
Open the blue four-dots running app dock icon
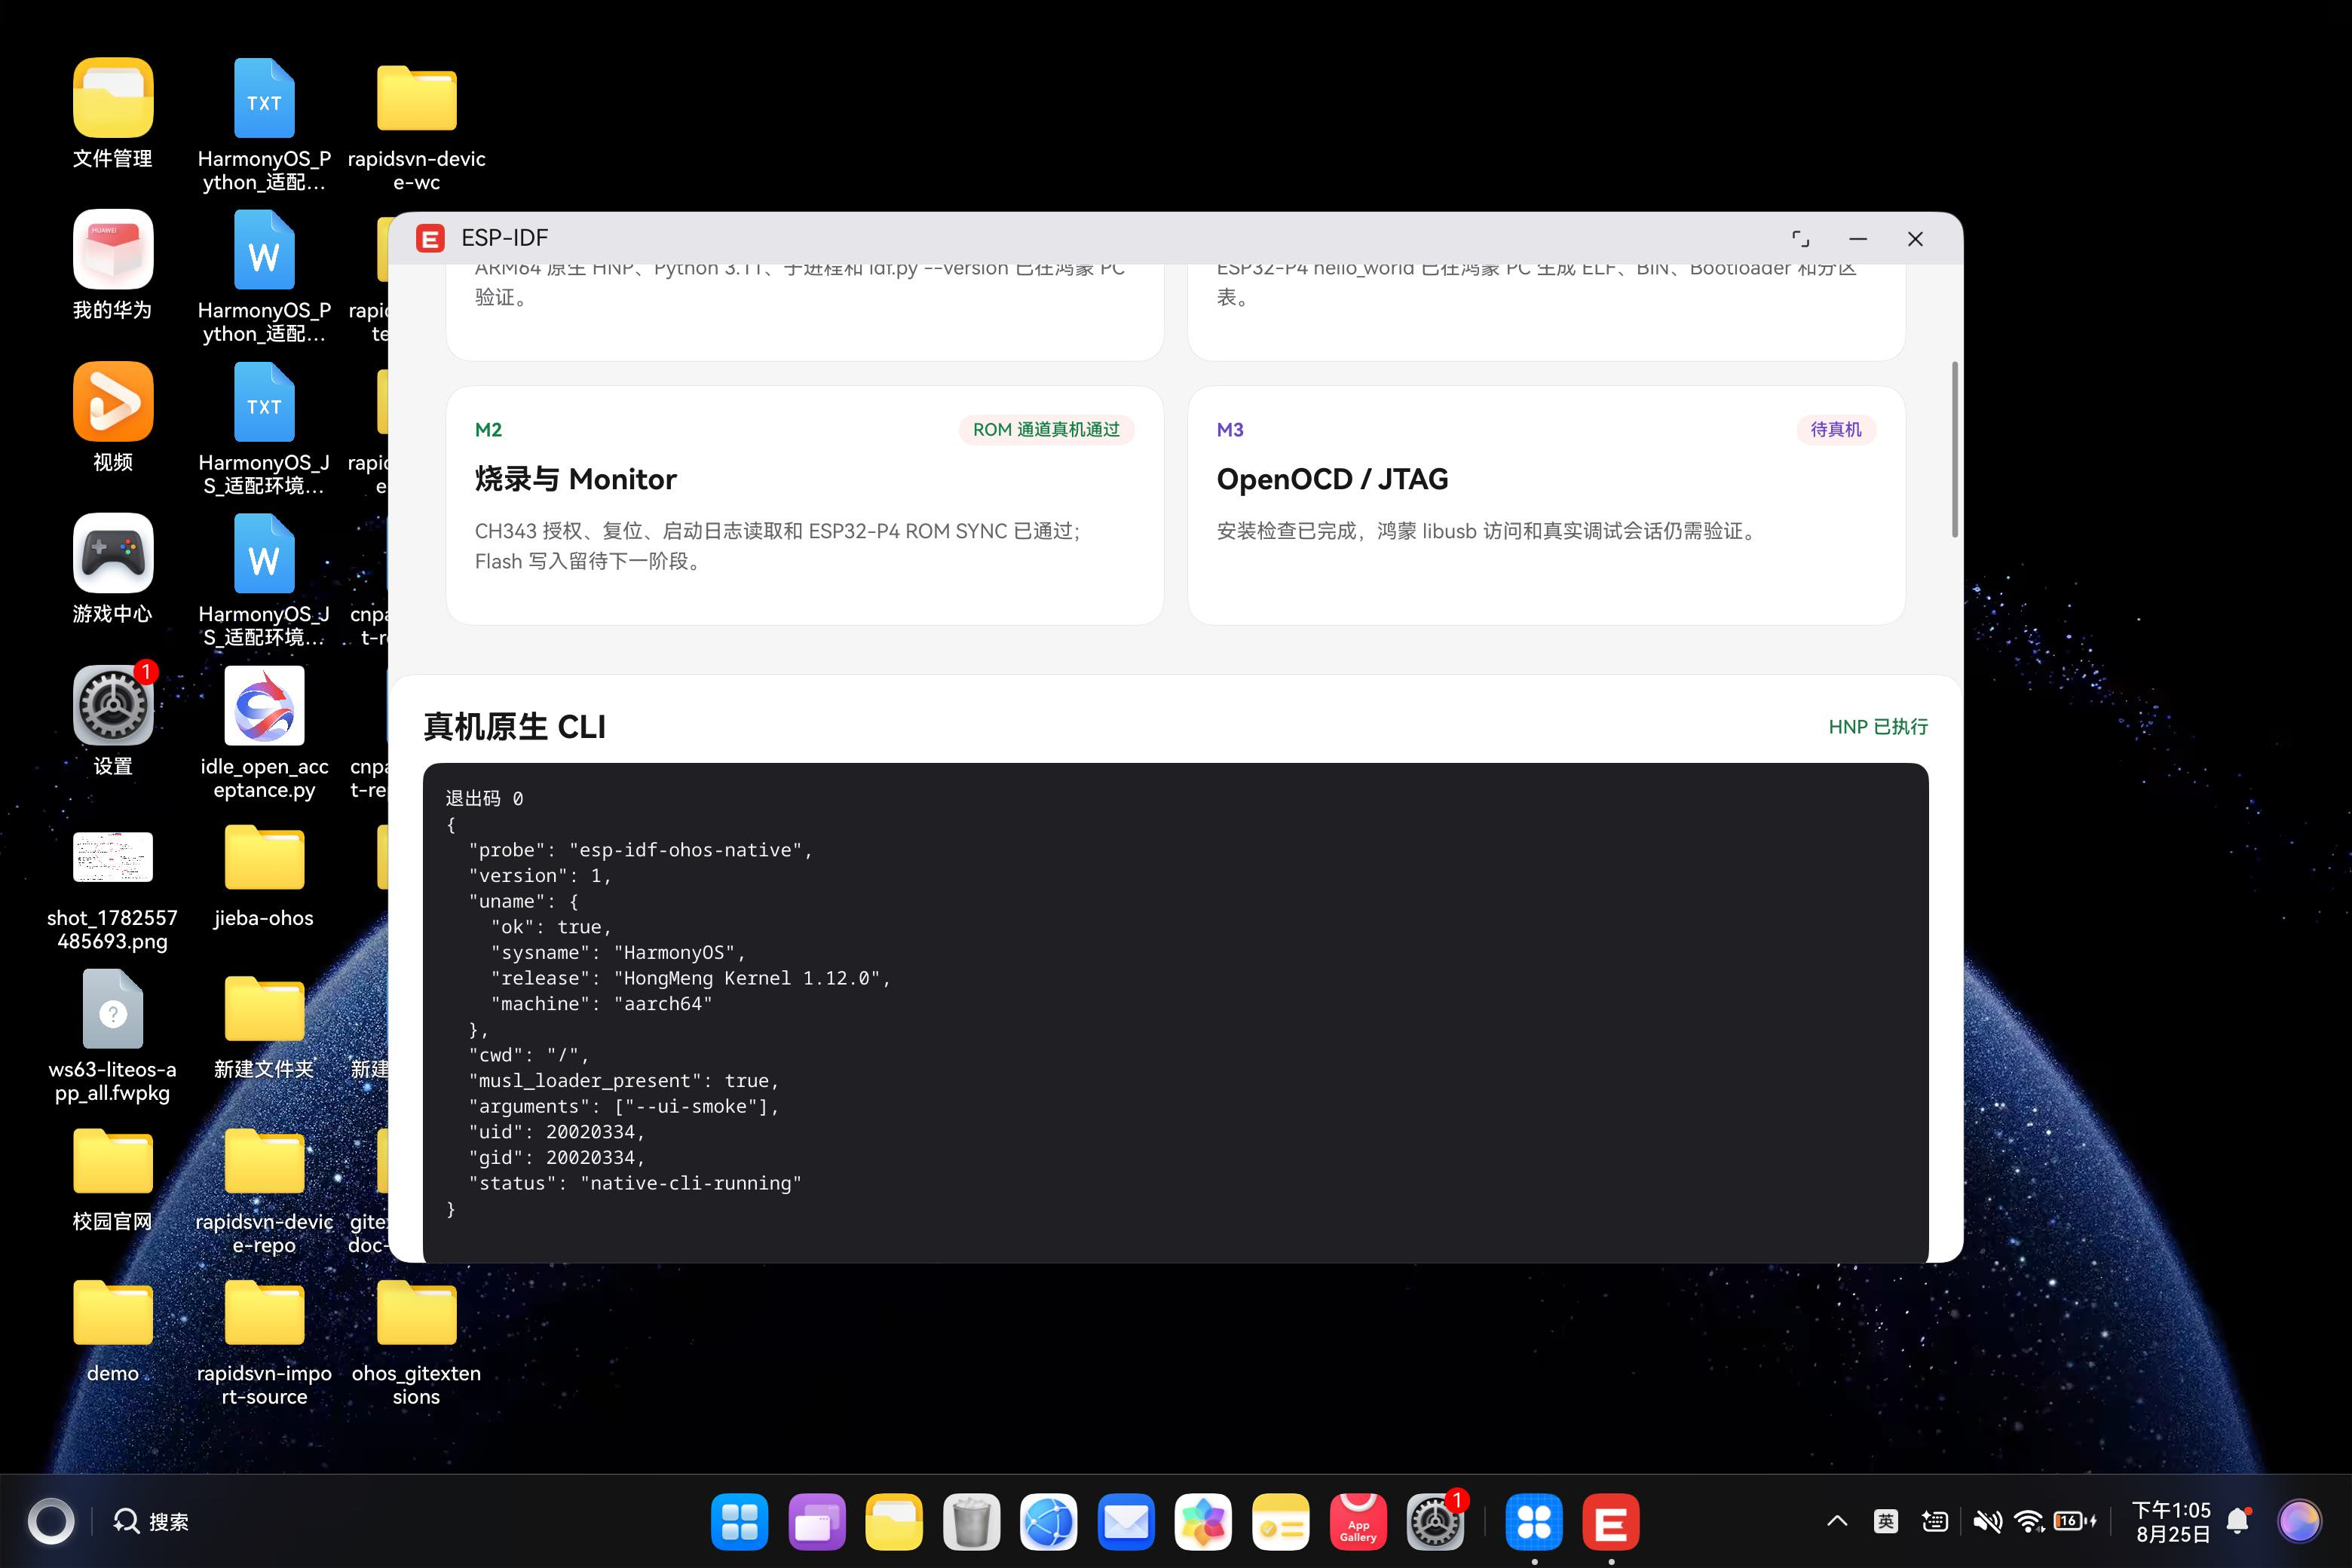[x=1534, y=1522]
